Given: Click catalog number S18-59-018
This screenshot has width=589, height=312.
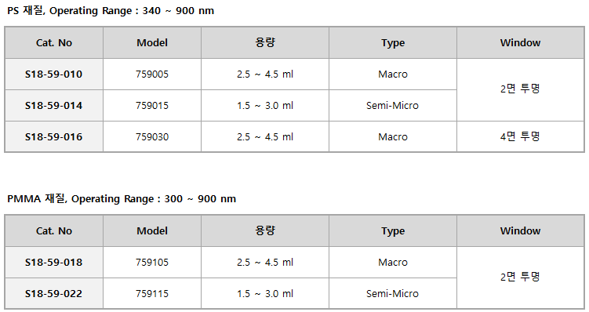Looking at the screenshot, I should (x=53, y=262).
